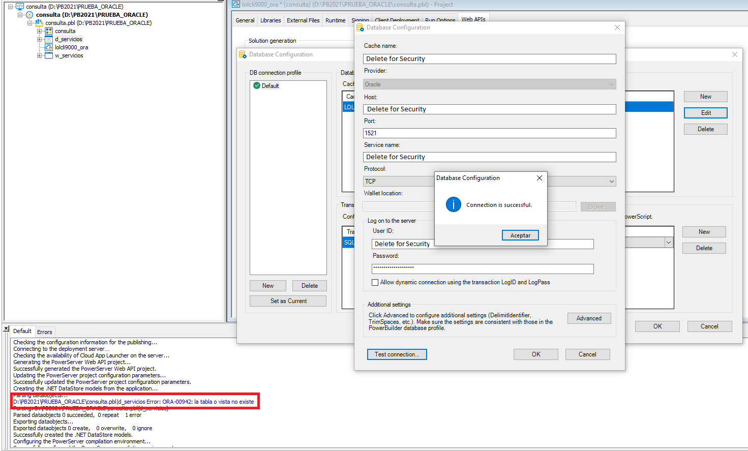The image size is (748, 451).
Task: Select the consulta.pbl library icon
Action: [39, 23]
